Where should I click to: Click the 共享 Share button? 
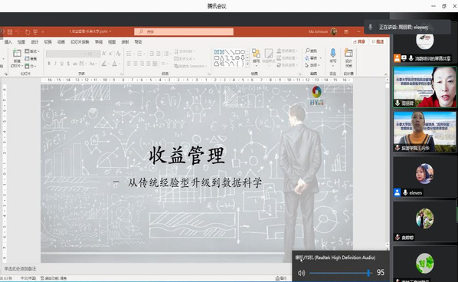pos(359,42)
